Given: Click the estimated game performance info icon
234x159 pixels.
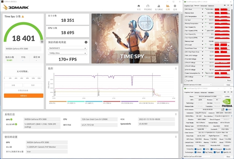Looking at the screenshot, I should 86,42.
